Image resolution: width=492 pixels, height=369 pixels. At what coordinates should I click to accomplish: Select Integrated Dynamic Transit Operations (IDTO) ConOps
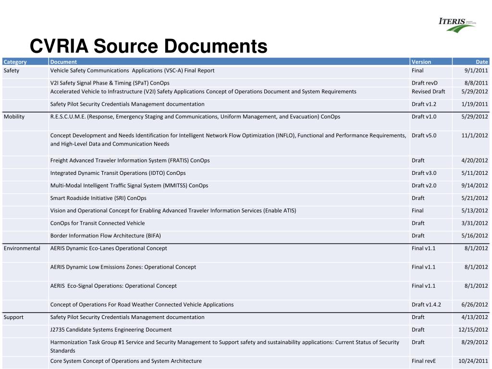click(x=118, y=173)
